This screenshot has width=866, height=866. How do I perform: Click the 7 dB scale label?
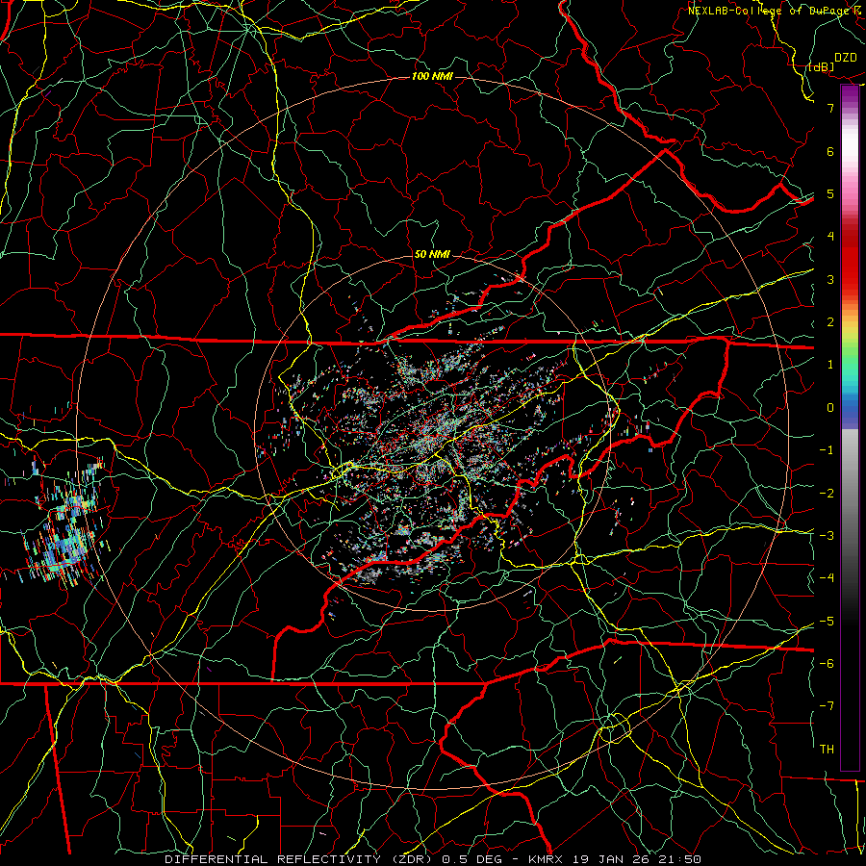830,108
